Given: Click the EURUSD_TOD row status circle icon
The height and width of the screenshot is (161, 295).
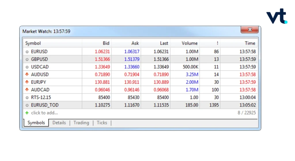Looking at the screenshot, I should tap(27, 105).
